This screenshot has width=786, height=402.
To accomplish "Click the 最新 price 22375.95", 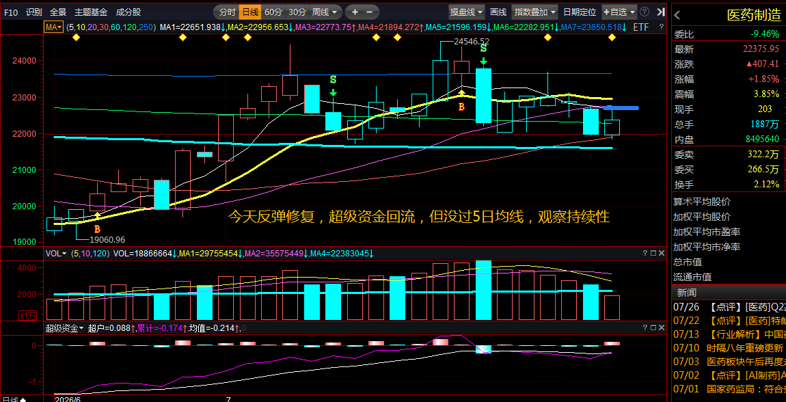I will coord(761,49).
